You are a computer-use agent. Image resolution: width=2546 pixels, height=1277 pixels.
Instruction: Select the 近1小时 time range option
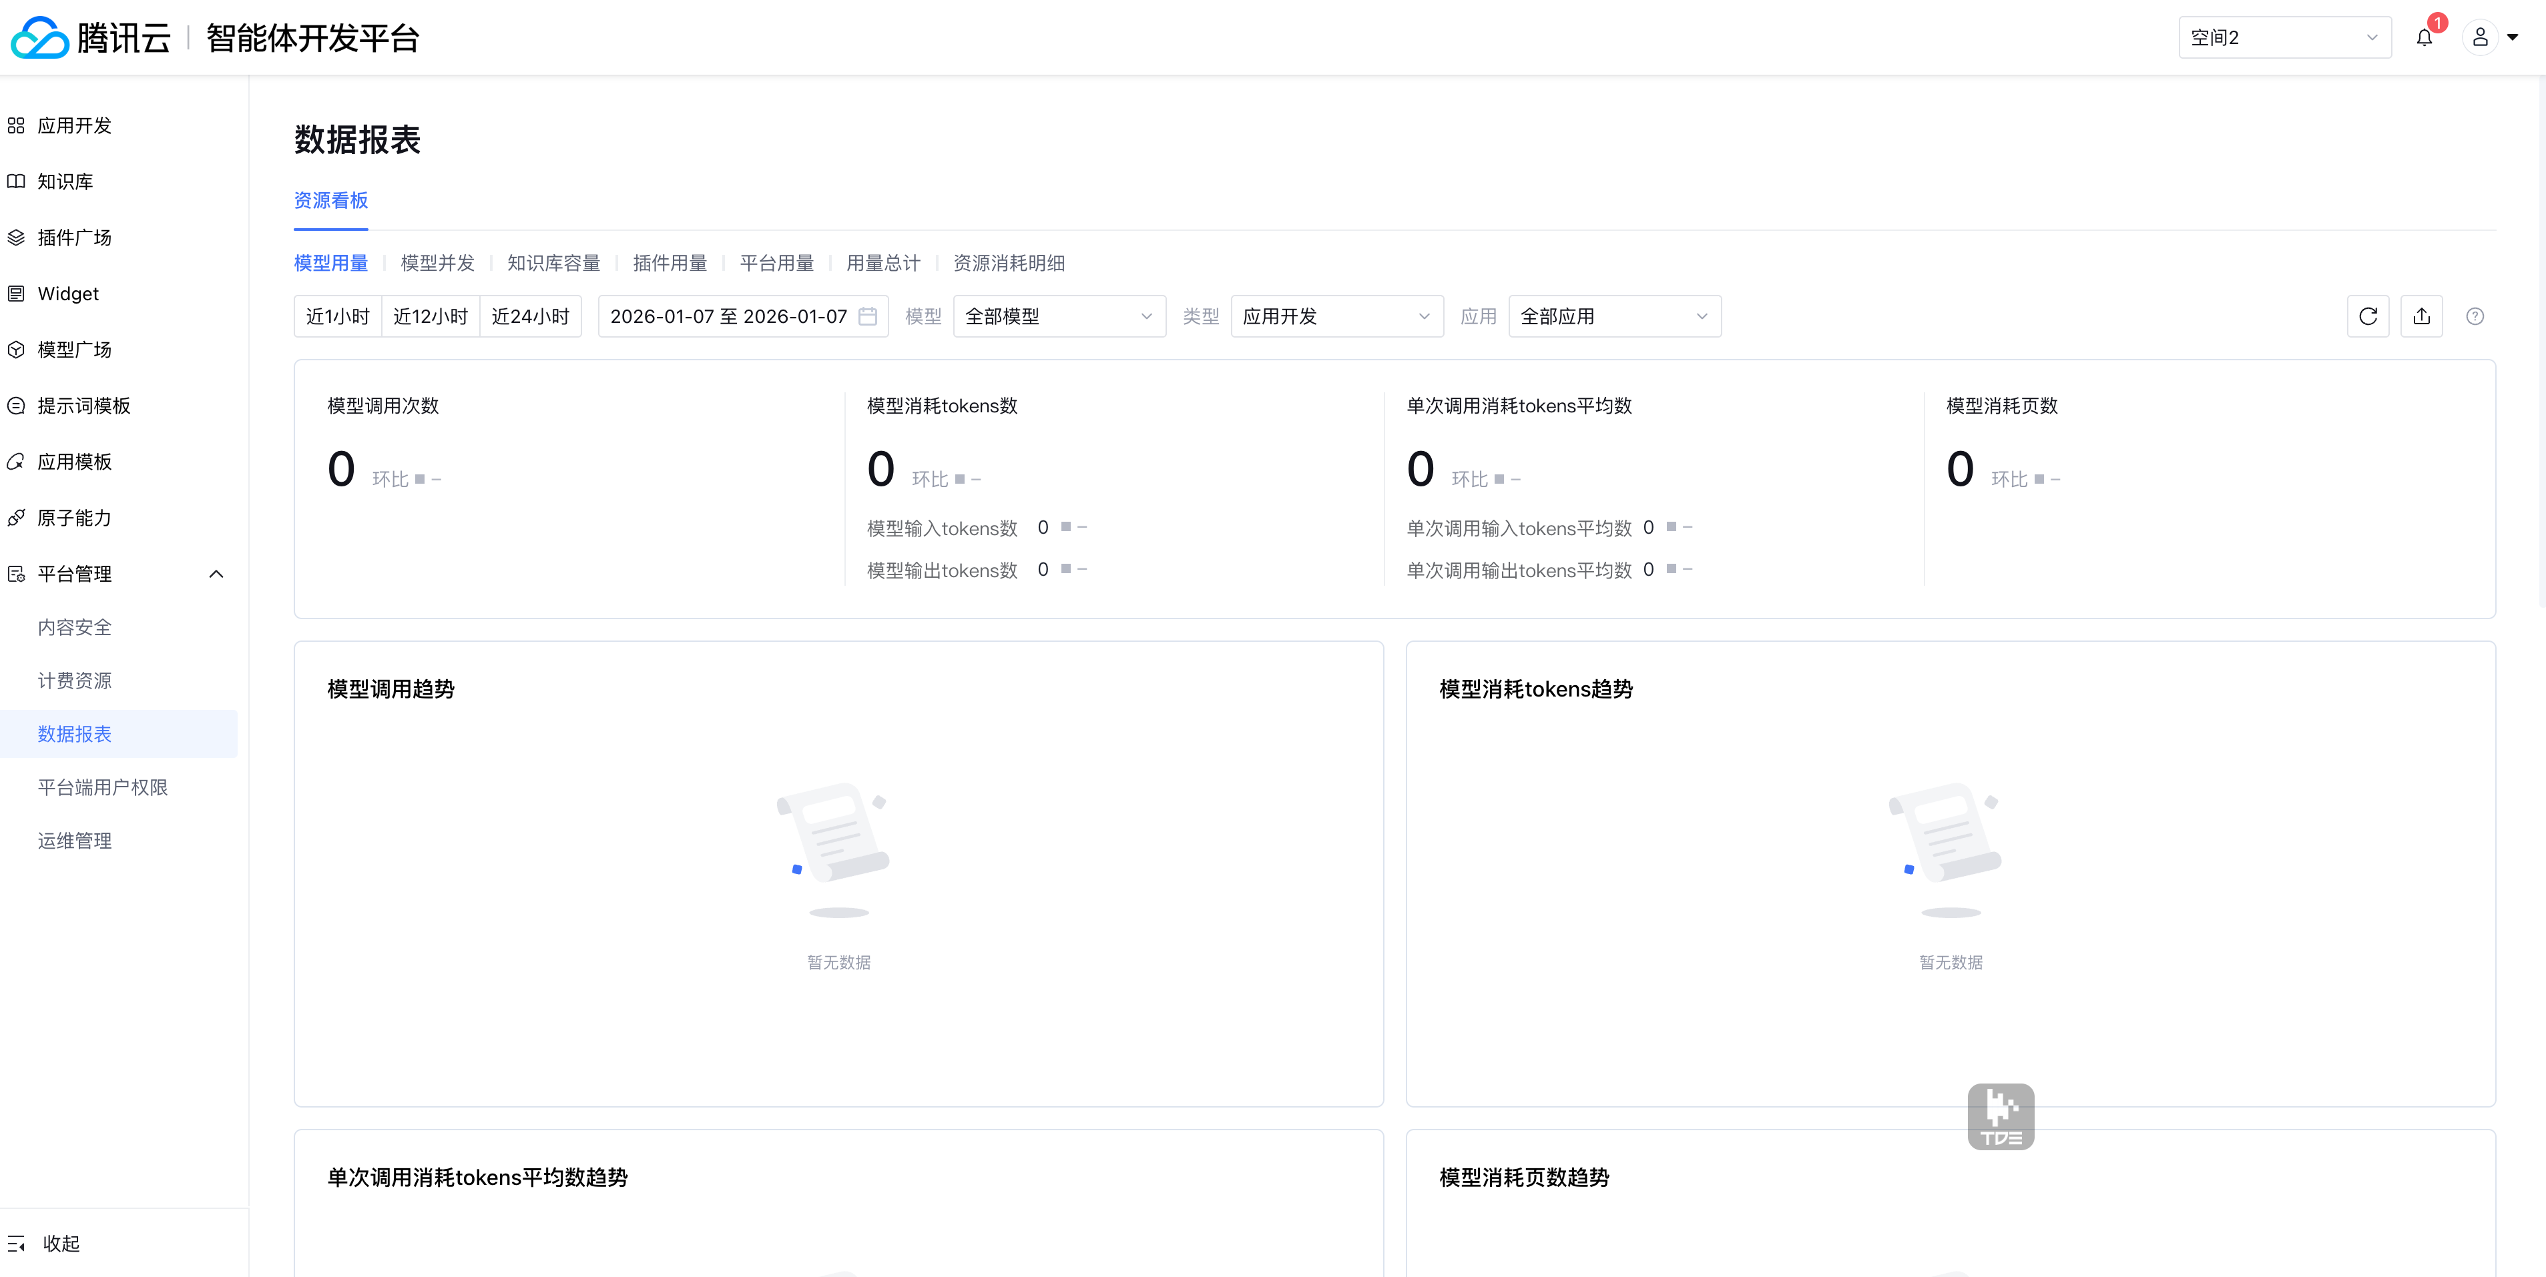pos(337,316)
